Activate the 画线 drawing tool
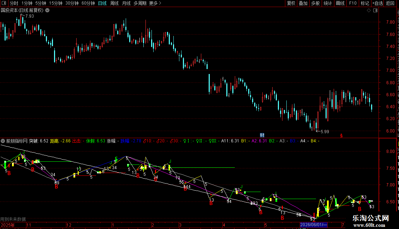The width and height of the screenshot is (399, 229). pos(340,3)
